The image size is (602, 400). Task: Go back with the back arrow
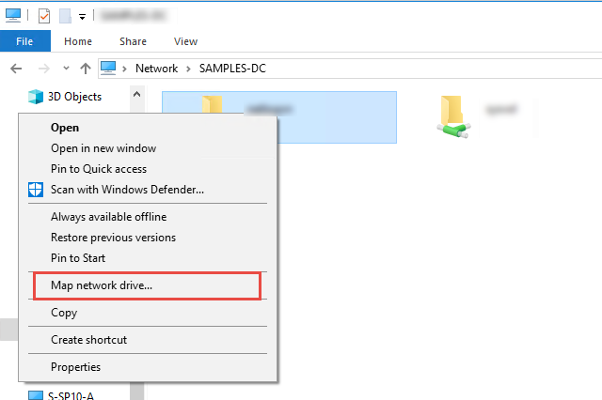click(16, 69)
